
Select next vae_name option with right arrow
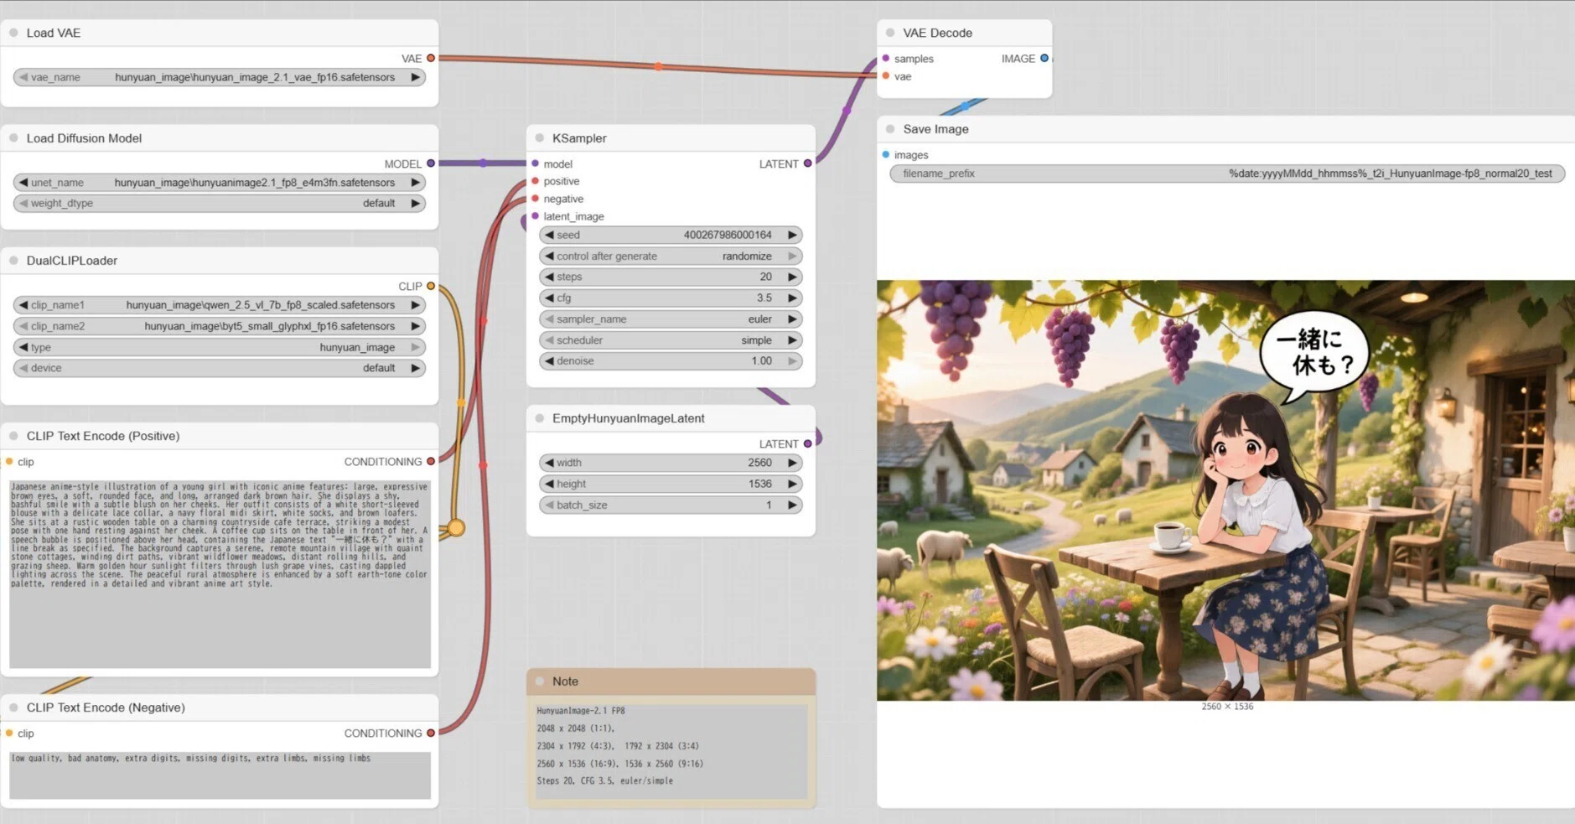[x=415, y=77]
